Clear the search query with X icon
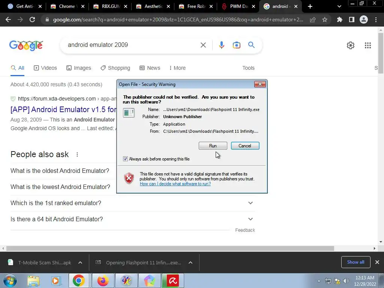Viewport: 384px width, 288px height. point(203,45)
